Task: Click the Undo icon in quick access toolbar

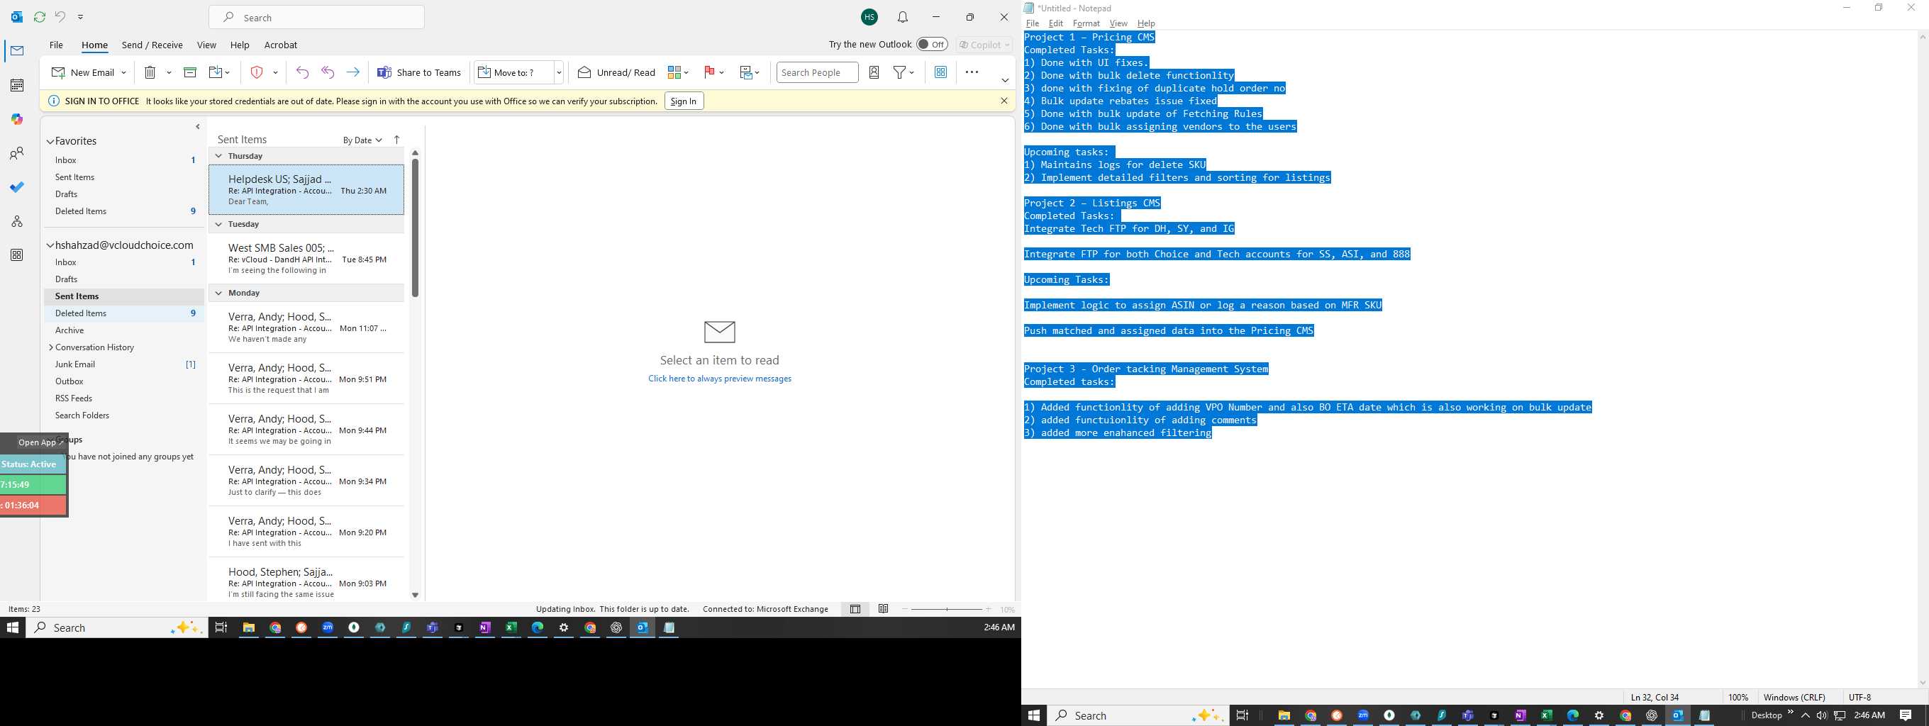Action: click(x=60, y=16)
